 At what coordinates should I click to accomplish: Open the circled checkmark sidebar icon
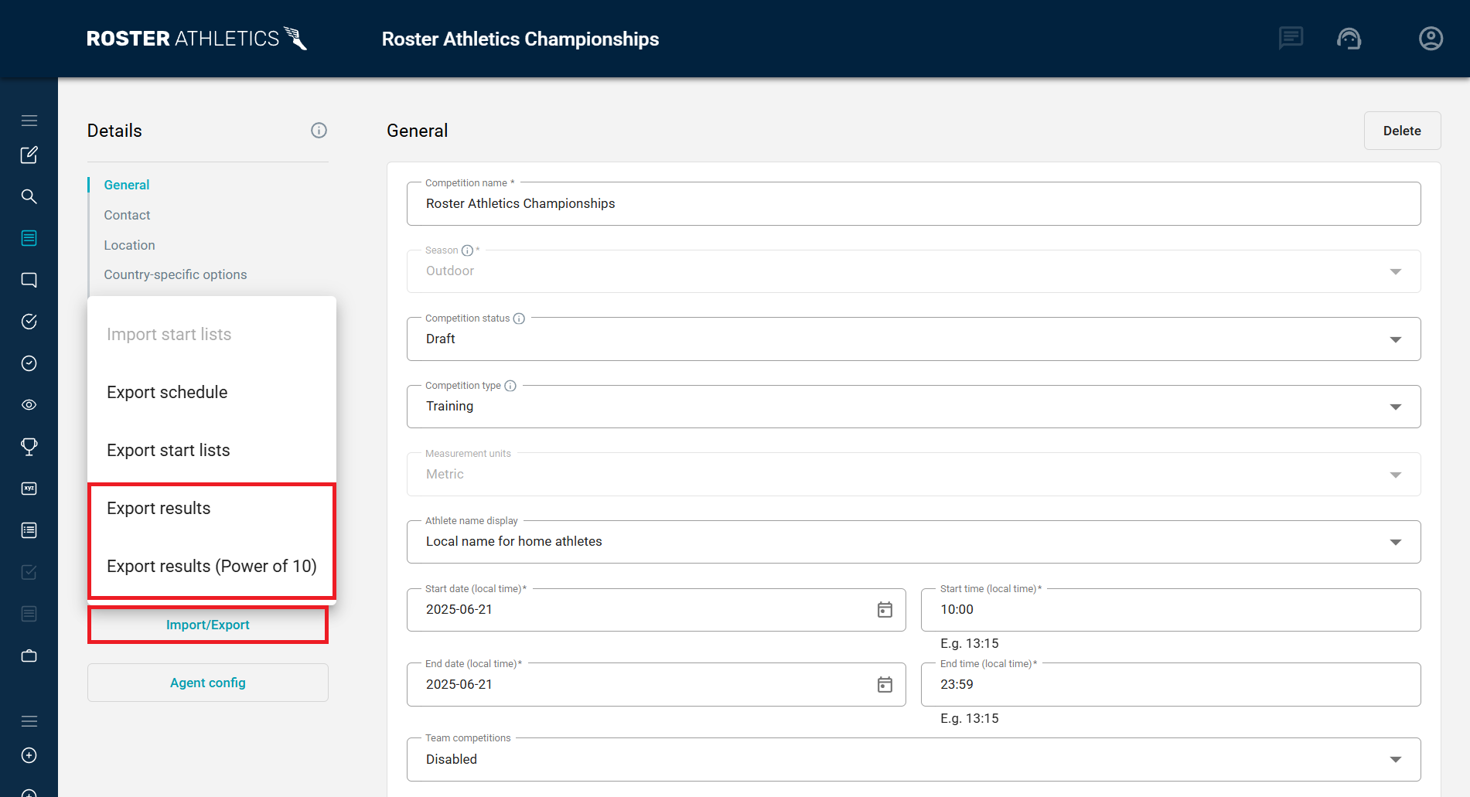(x=29, y=322)
